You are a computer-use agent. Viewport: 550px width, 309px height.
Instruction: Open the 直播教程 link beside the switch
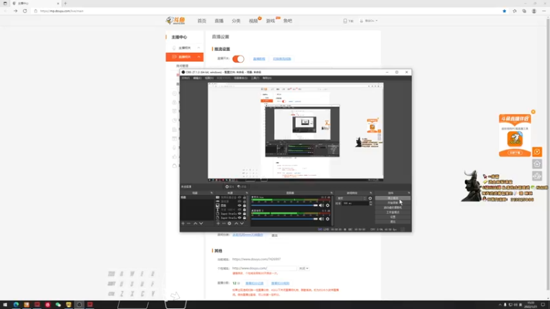(x=259, y=59)
